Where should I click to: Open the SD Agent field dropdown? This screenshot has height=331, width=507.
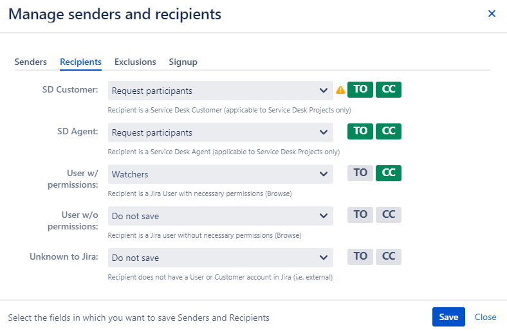(x=221, y=132)
